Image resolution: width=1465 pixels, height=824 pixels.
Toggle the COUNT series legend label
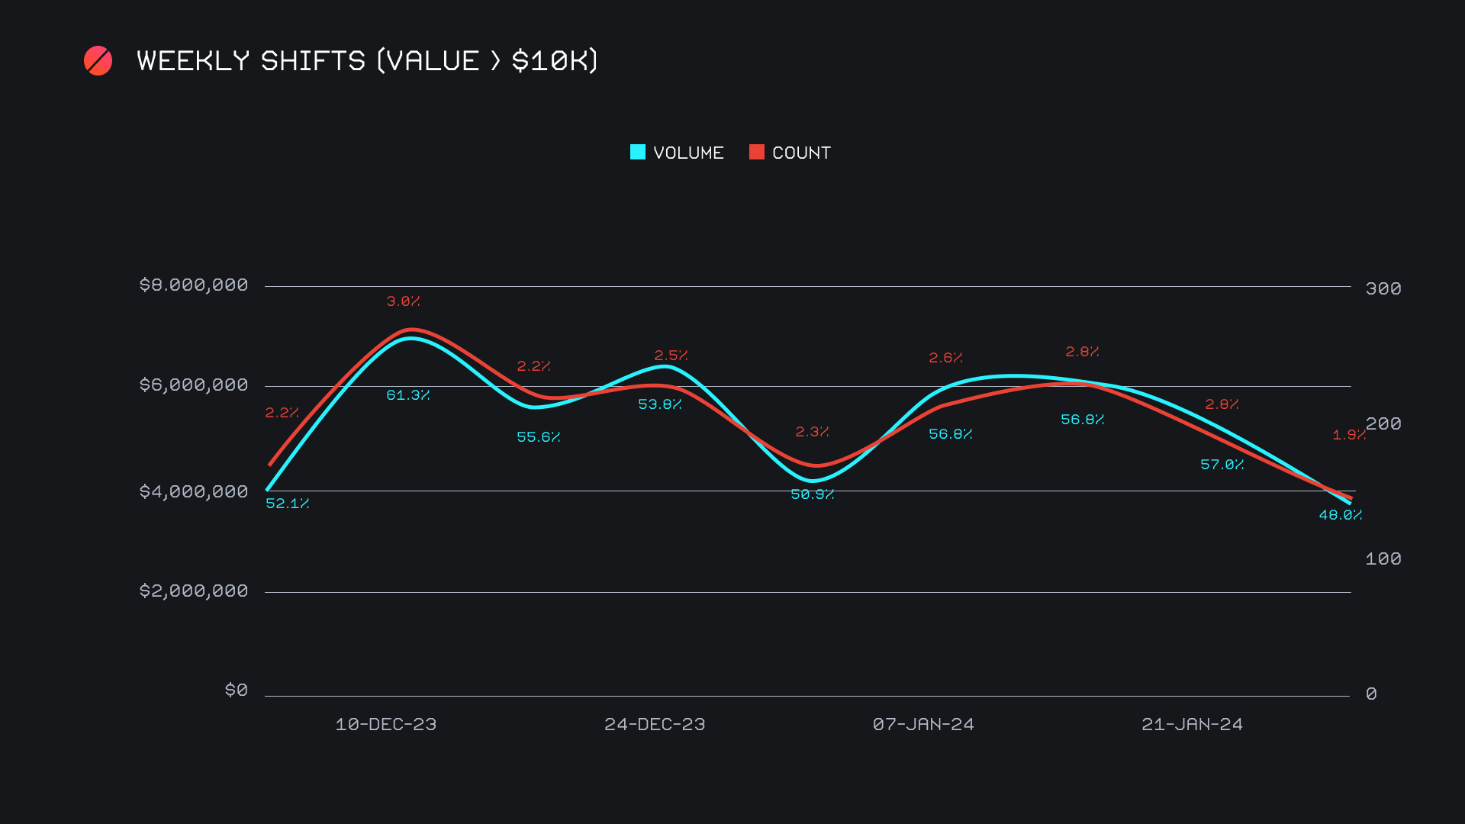click(801, 153)
